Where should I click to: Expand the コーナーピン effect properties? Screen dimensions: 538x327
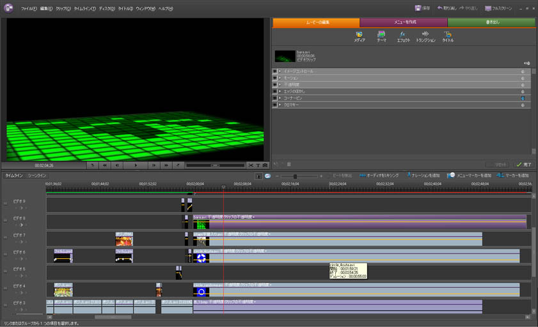(280, 98)
